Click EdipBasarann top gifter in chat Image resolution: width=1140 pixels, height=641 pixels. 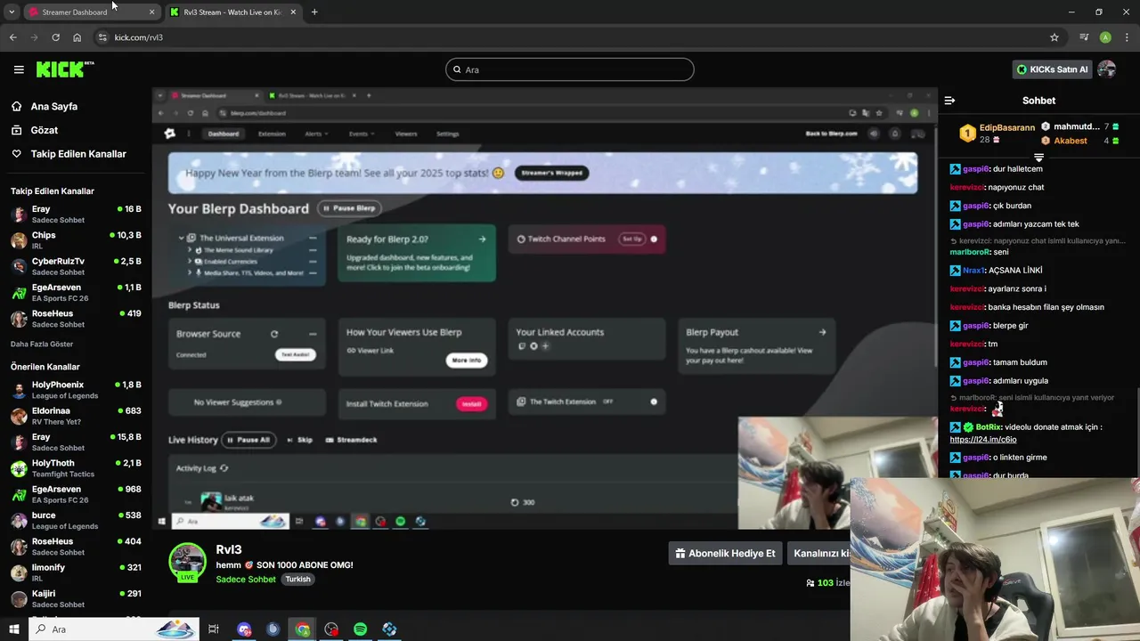(997, 134)
